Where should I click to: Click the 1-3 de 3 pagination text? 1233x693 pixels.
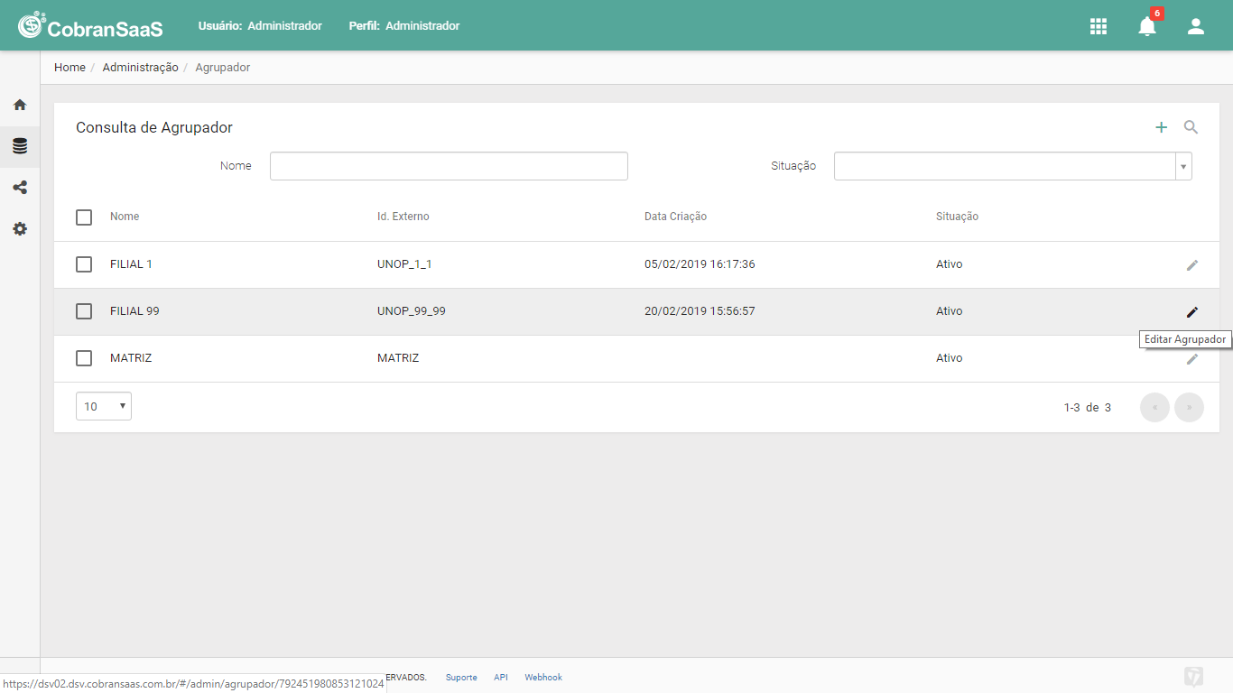click(x=1088, y=408)
